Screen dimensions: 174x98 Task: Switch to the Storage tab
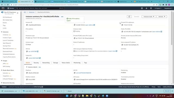[55, 63]
